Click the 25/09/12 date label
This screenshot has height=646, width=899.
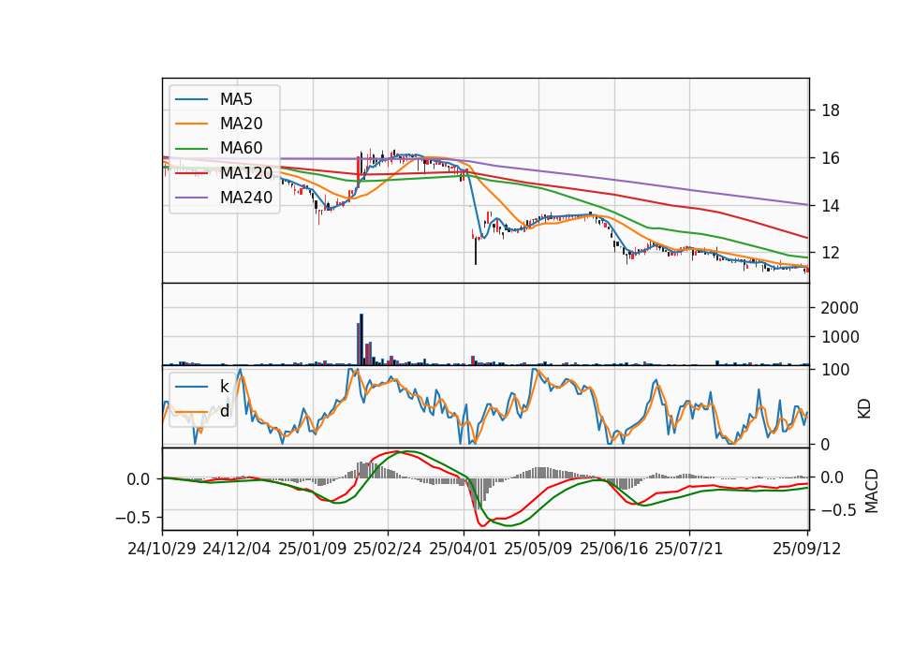point(806,549)
